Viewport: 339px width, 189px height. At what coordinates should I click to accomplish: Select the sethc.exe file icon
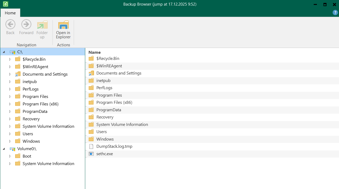pos(91,154)
